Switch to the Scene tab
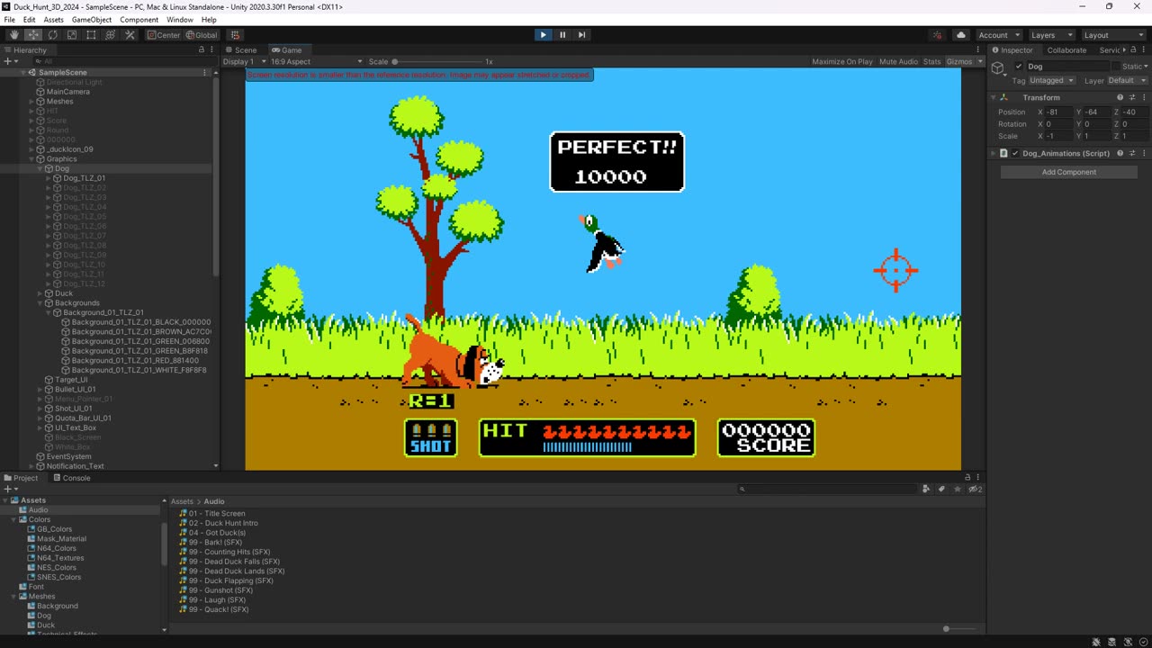Screen dimensions: 1152x648 (x=241, y=50)
